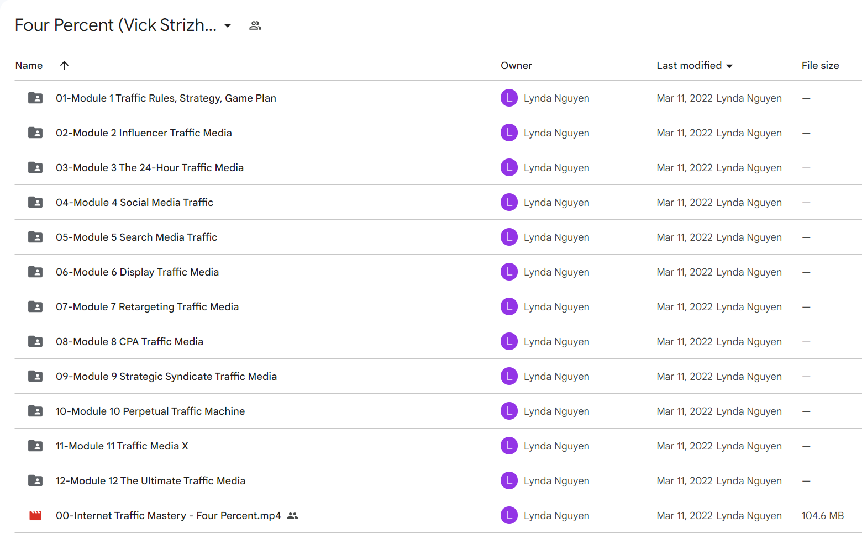Open the folder title dropdown arrow
The width and height of the screenshot is (862, 550).
point(228,25)
